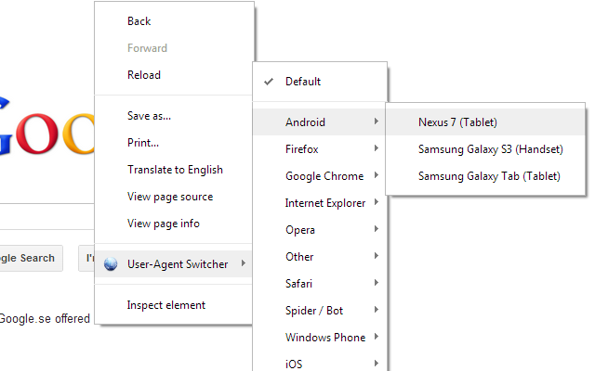Click Back in the context menu
Screen dimensions: 595x371
point(139,21)
